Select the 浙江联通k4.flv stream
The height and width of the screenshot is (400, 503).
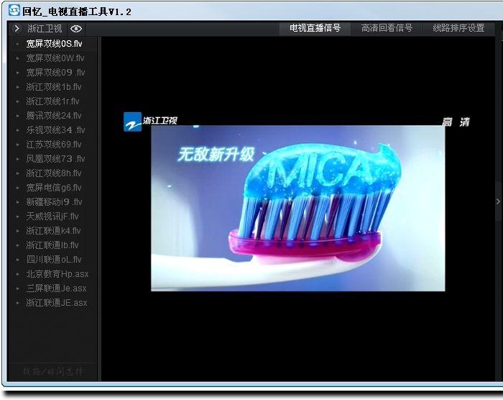(54, 231)
